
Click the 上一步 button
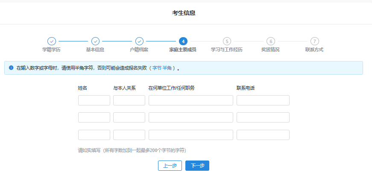pos(170,166)
